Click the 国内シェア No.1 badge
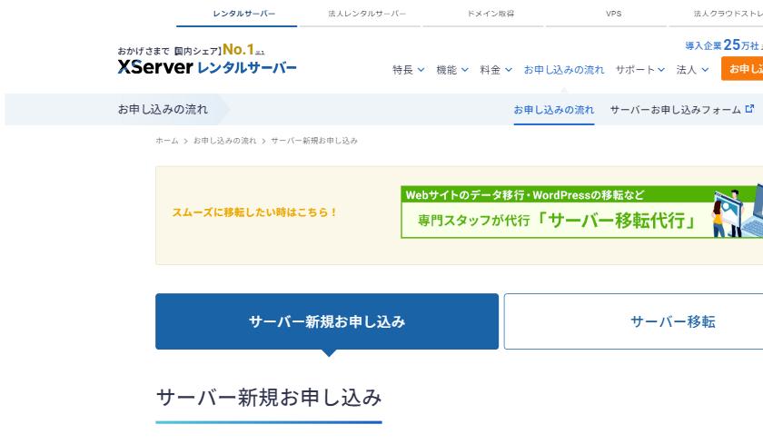Image resolution: width=763 pixels, height=444 pixels. 220,50
